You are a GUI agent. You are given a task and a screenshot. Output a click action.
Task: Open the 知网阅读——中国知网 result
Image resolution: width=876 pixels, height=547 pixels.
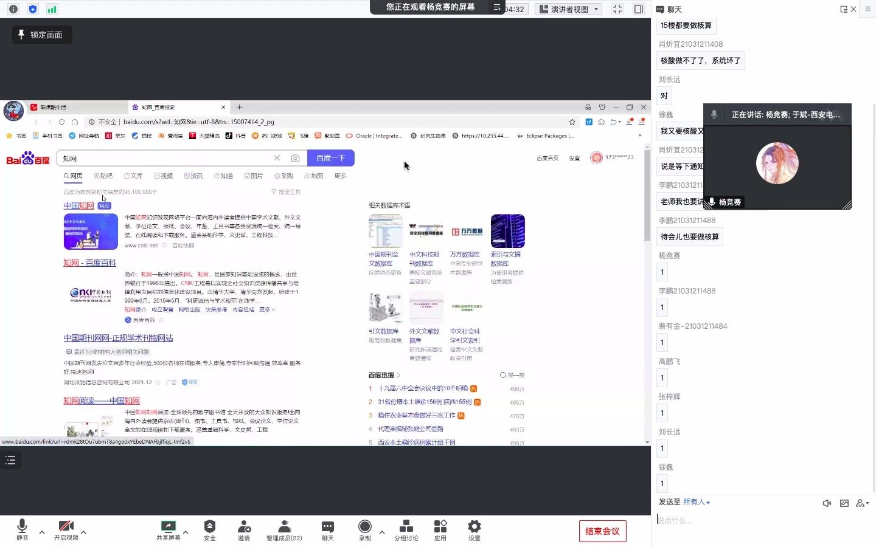[x=102, y=401]
